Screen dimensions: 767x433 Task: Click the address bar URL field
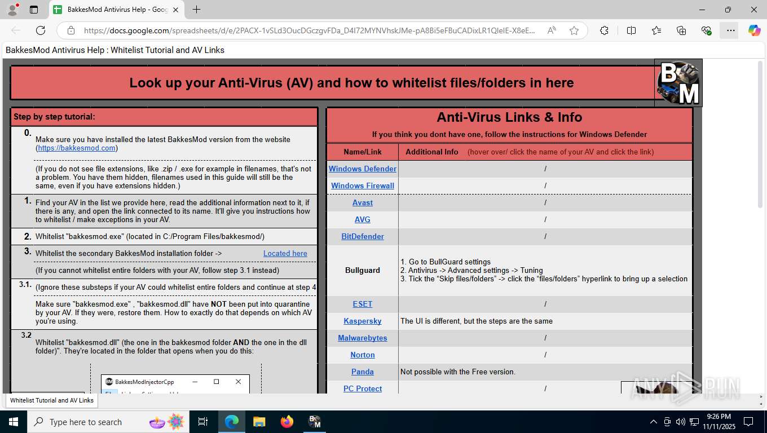pyautogui.click(x=309, y=30)
